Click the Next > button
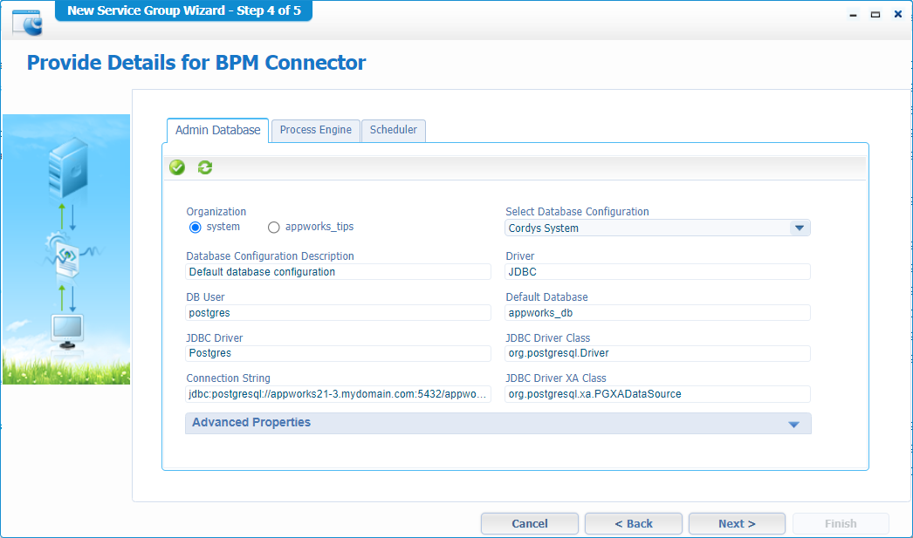This screenshot has width=913, height=538. 737,523
